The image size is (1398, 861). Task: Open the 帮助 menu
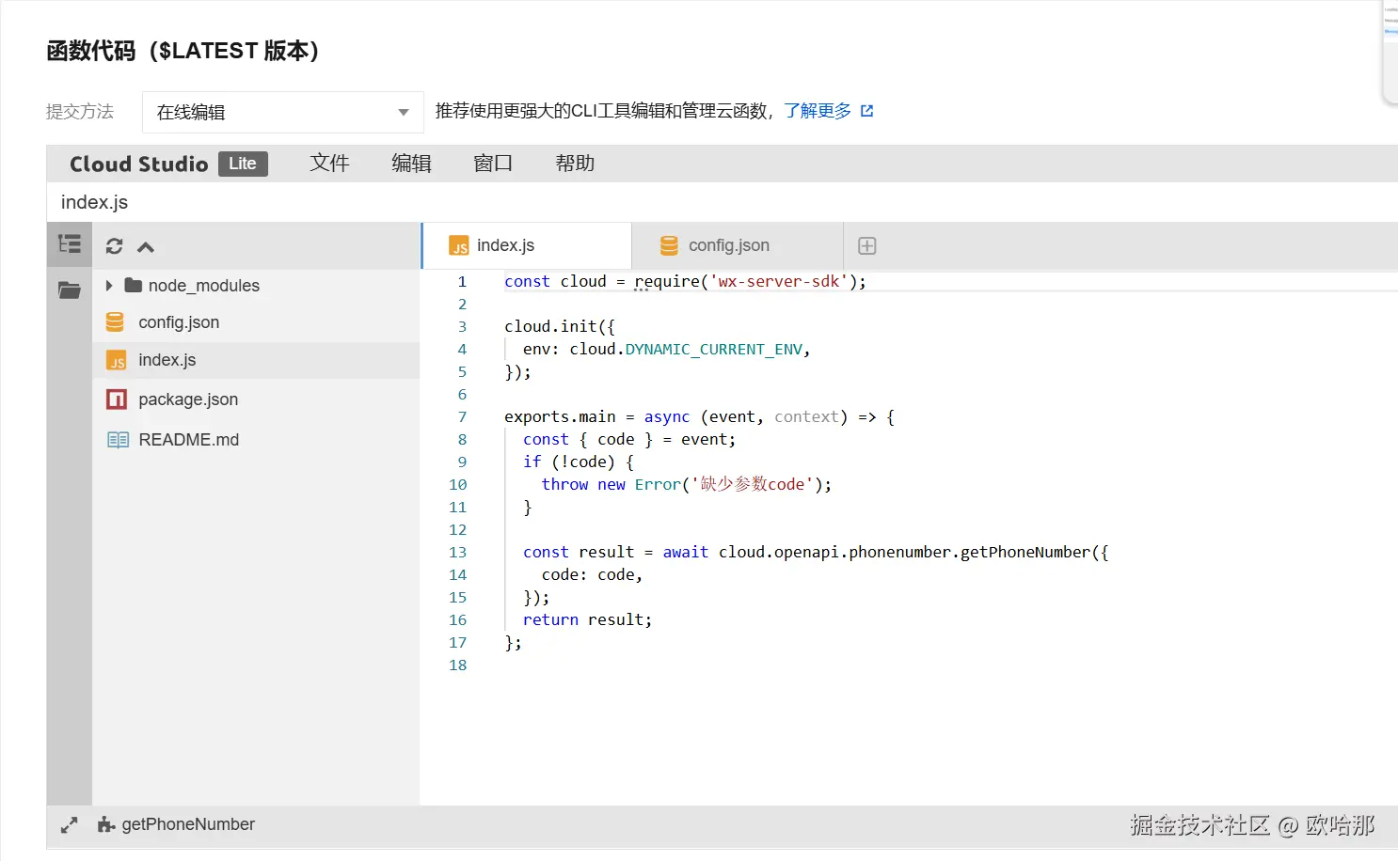575,164
